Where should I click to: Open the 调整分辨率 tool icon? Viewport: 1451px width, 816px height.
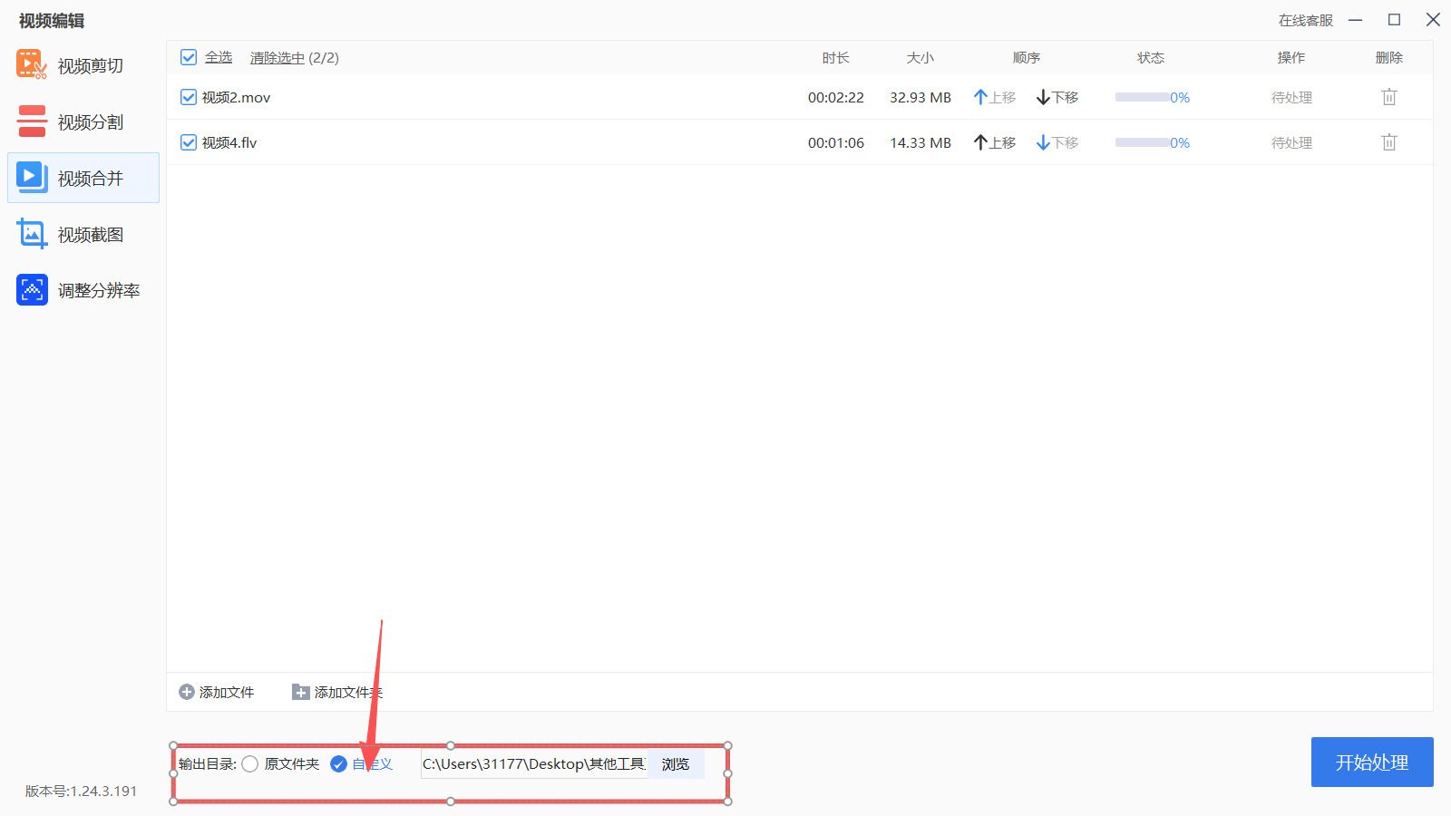pos(32,290)
